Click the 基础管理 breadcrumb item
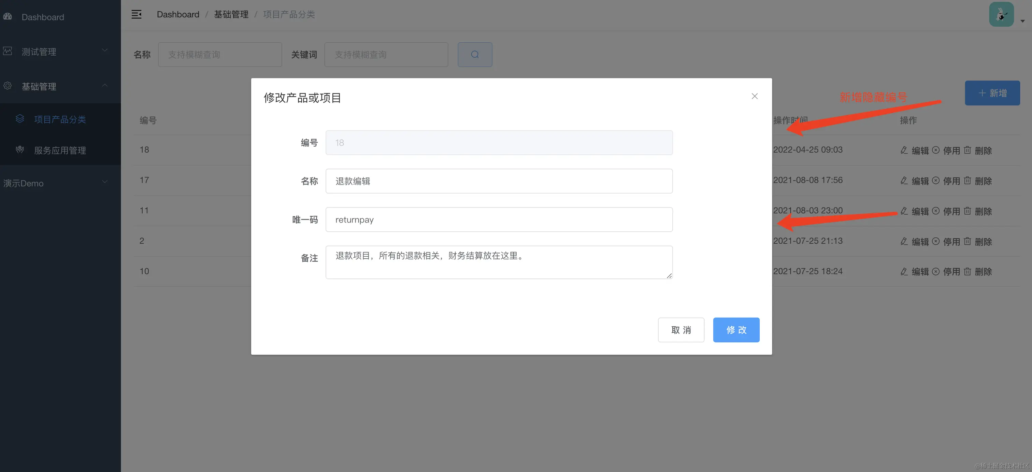 pos(231,14)
